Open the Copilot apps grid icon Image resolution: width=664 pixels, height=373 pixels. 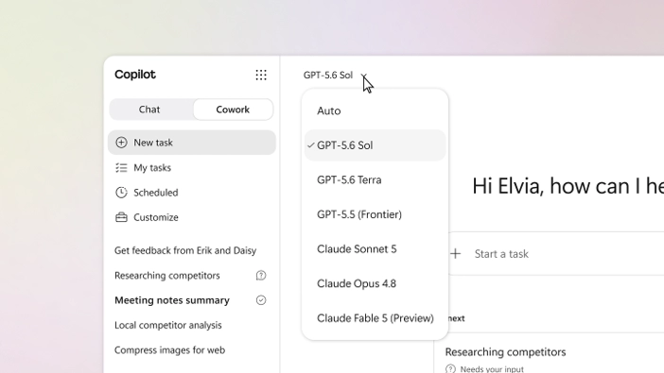coord(261,75)
